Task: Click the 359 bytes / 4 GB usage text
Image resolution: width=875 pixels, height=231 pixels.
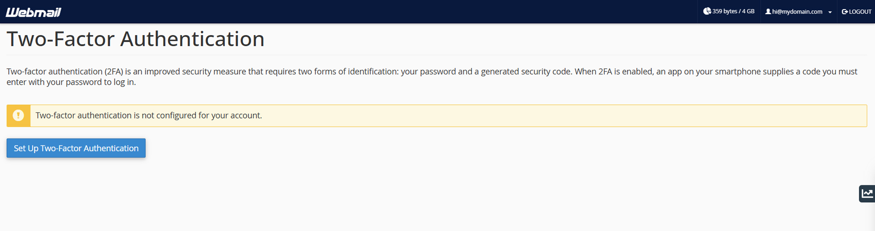Action: (x=733, y=11)
